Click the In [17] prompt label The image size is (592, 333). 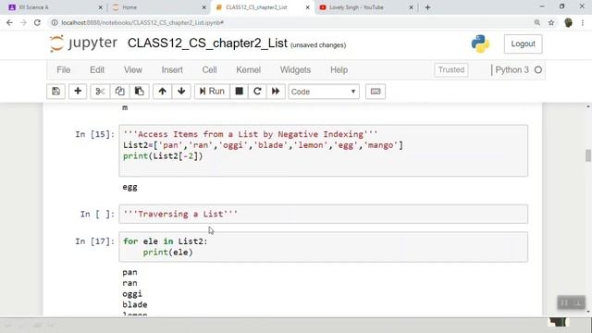point(94,241)
